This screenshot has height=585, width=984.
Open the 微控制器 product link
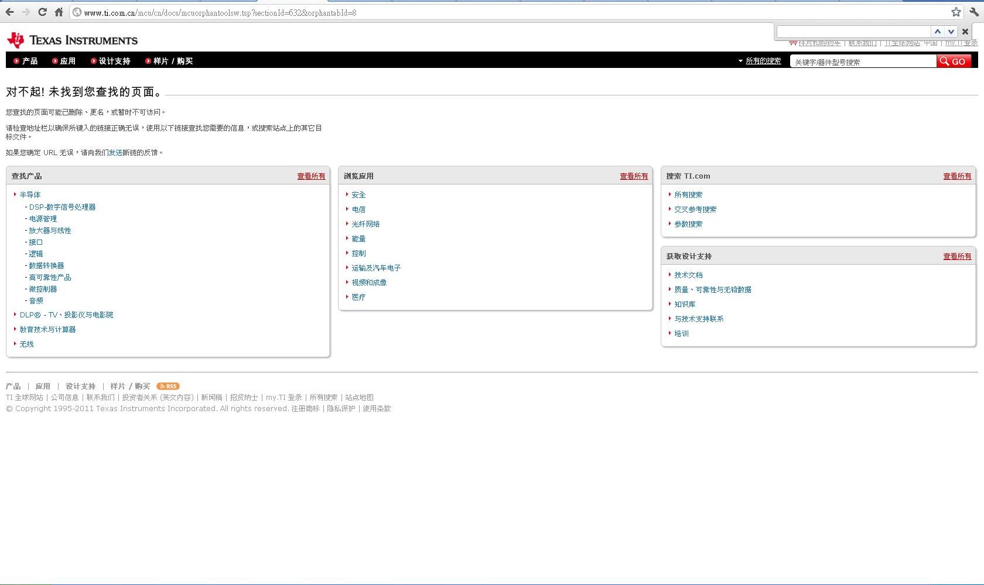pos(43,289)
